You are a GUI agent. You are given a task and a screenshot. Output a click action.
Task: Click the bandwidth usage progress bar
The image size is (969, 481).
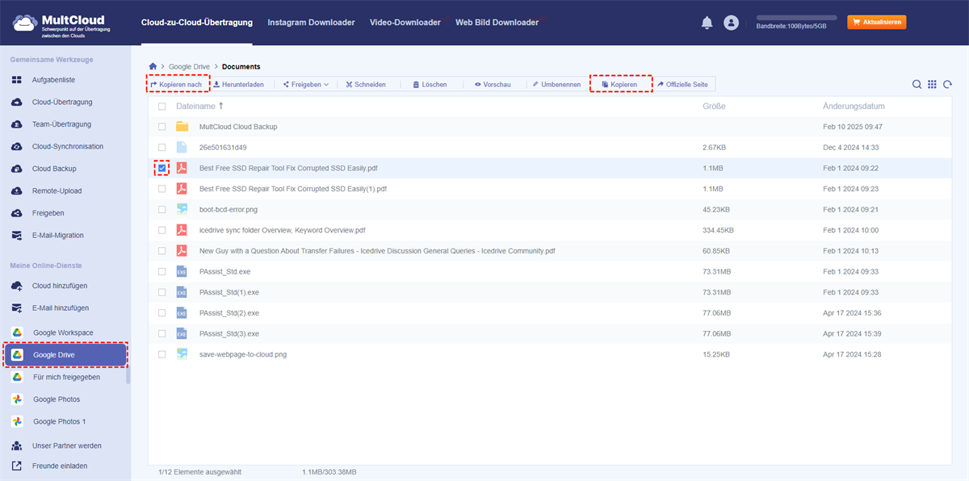[x=795, y=18]
